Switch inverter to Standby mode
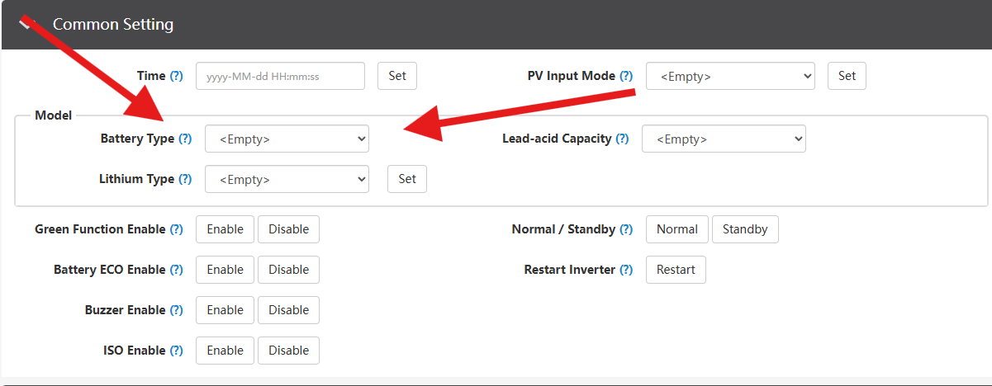The width and height of the screenshot is (992, 386). (745, 229)
